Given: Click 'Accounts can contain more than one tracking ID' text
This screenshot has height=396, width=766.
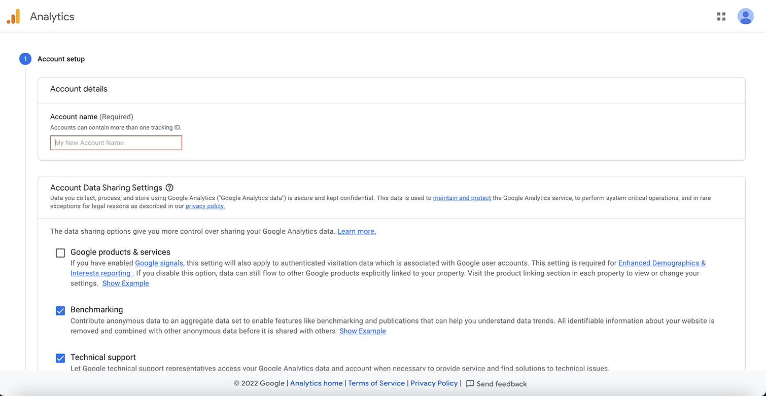Looking at the screenshot, I should pyautogui.click(x=116, y=128).
